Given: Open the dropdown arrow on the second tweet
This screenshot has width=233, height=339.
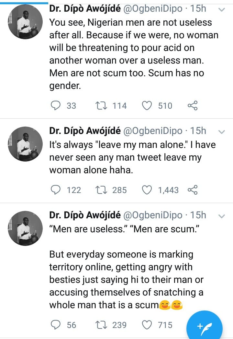Looking at the screenshot, I should click(222, 131).
